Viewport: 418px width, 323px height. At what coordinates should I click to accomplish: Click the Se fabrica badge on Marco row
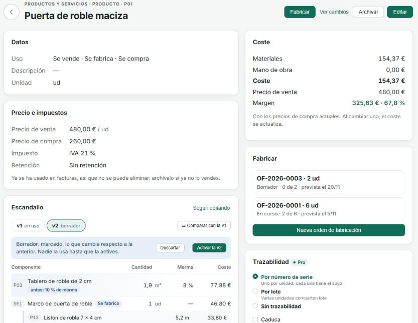108,303
